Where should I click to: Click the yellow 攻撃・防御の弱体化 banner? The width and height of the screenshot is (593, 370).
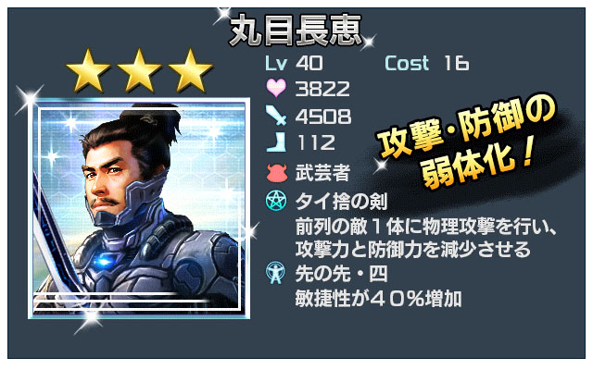[x=468, y=143]
